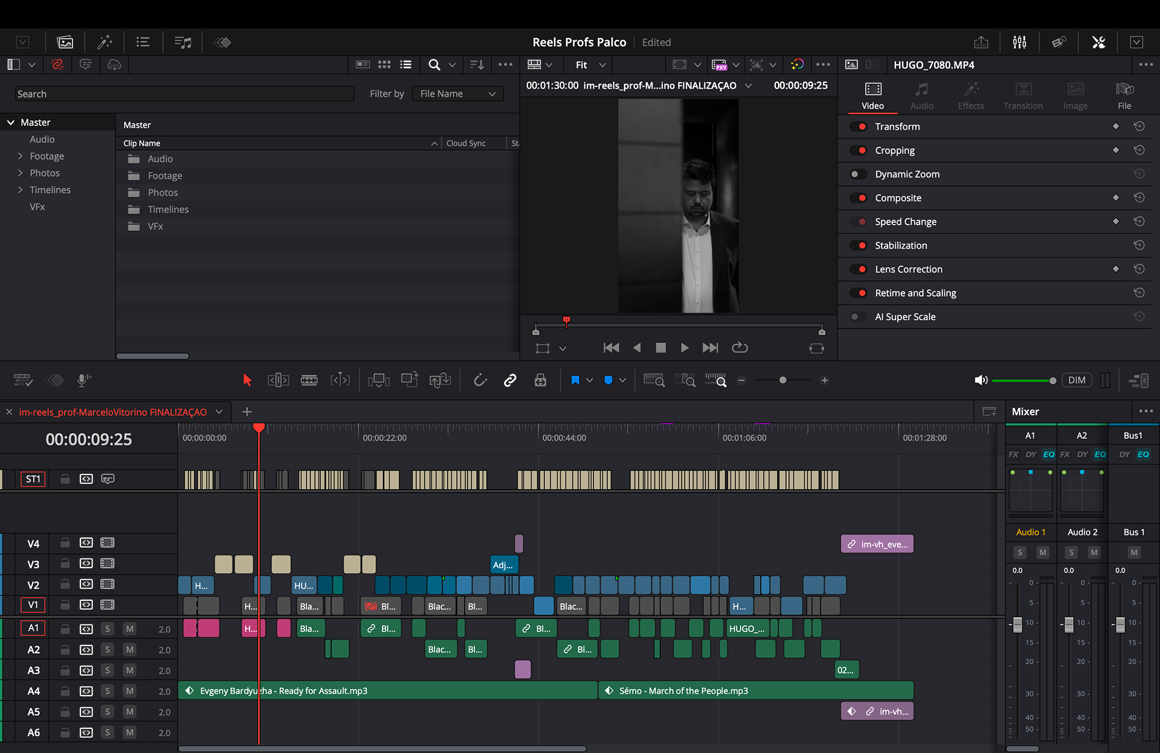The width and height of the screenshot is (1160, 753).
Task: Toggle Linked Selection chain icon
Action: pyautogui.click(x=510, y=380)
